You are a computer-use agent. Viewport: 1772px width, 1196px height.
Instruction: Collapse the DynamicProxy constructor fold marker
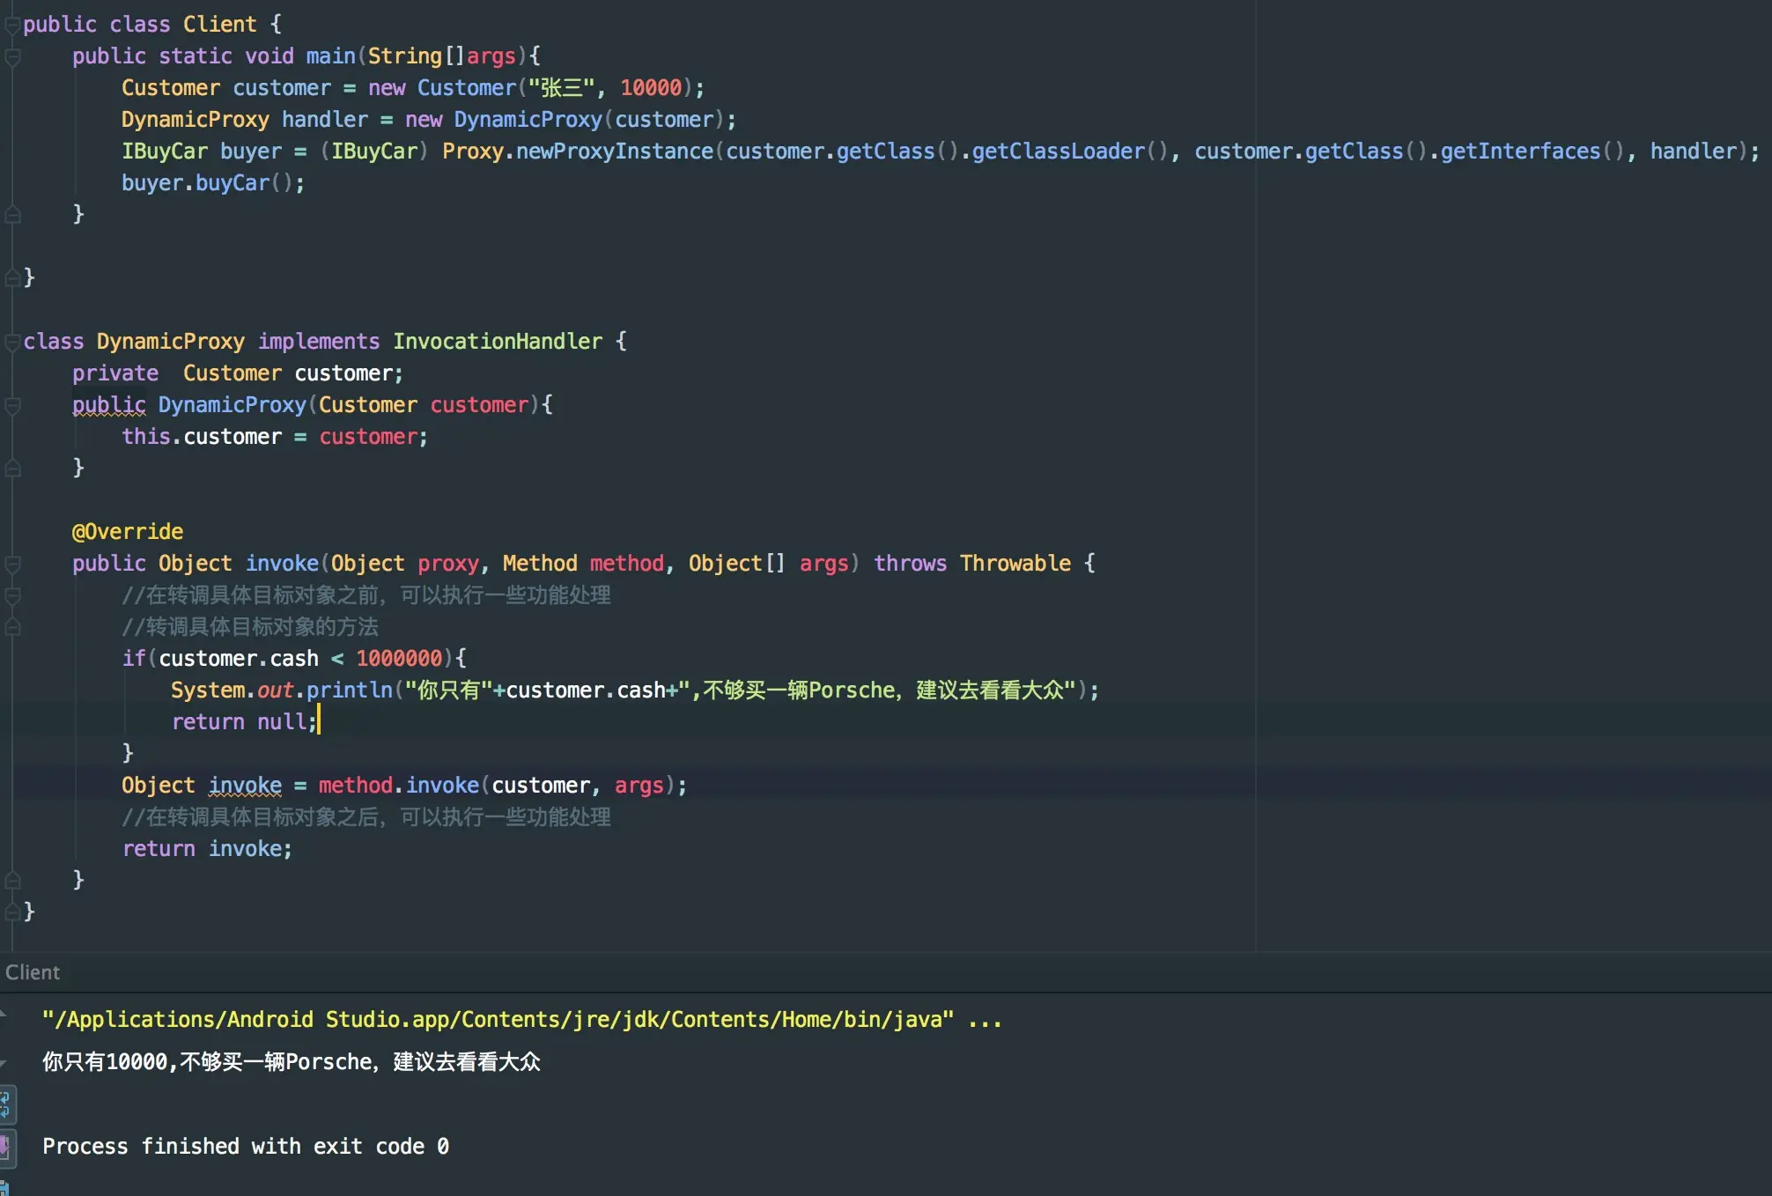coord(12,405)
